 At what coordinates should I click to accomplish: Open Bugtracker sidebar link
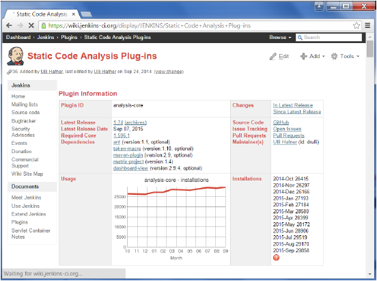tap(23, 121)
